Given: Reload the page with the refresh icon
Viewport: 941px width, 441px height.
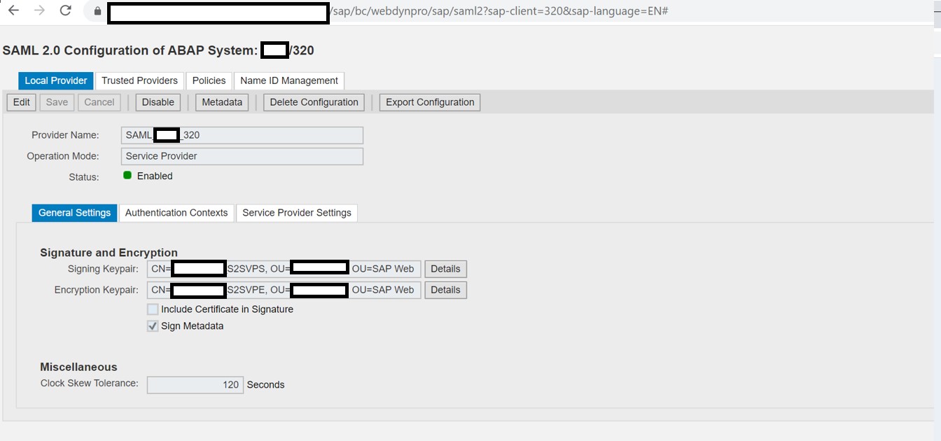Looking at the screenshot, I should click(x=65, y=11).
